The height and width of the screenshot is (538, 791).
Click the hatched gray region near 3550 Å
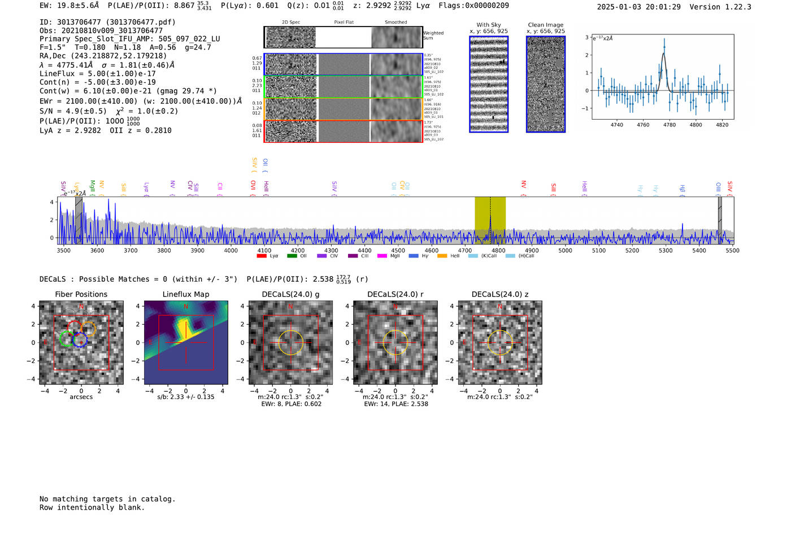pos(79,220)
